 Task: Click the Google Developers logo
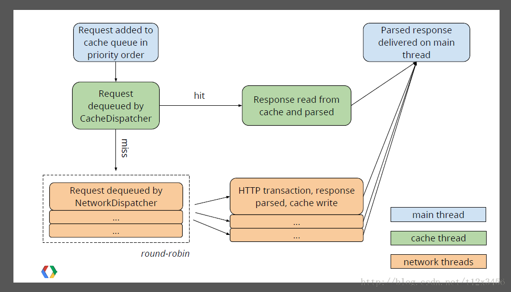point(48,272)
